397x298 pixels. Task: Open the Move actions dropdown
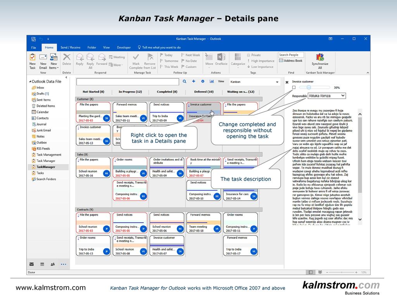pyautogui.click(x=209, y=60)
